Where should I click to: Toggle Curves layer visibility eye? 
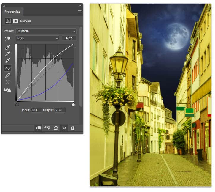pyautogui.click(x=64, y=128)
